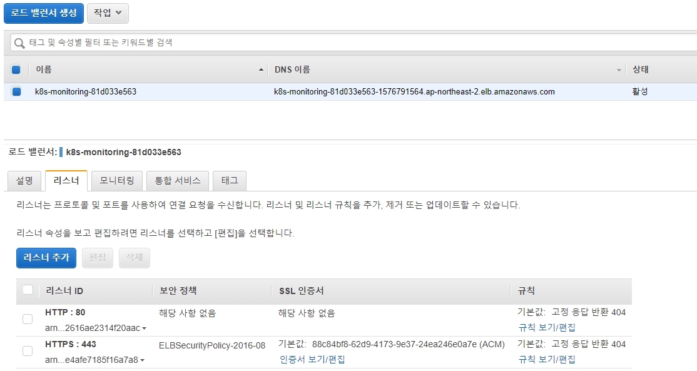Open 규칙 보기/편집 link for HTTPS : 443
The width and height of the screenshot is (697, 371).
[x=547, y=360]
